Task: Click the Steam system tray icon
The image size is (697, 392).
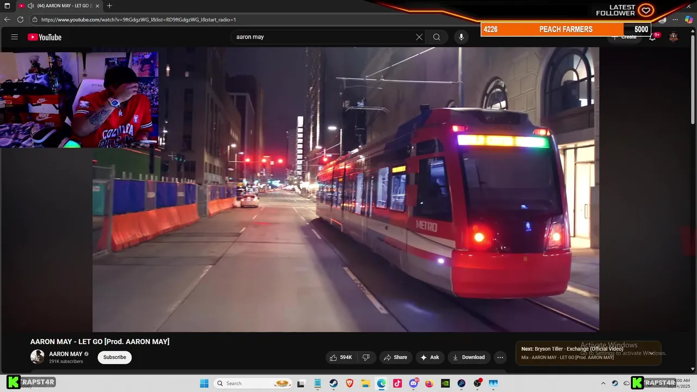Action: (615, 383)
